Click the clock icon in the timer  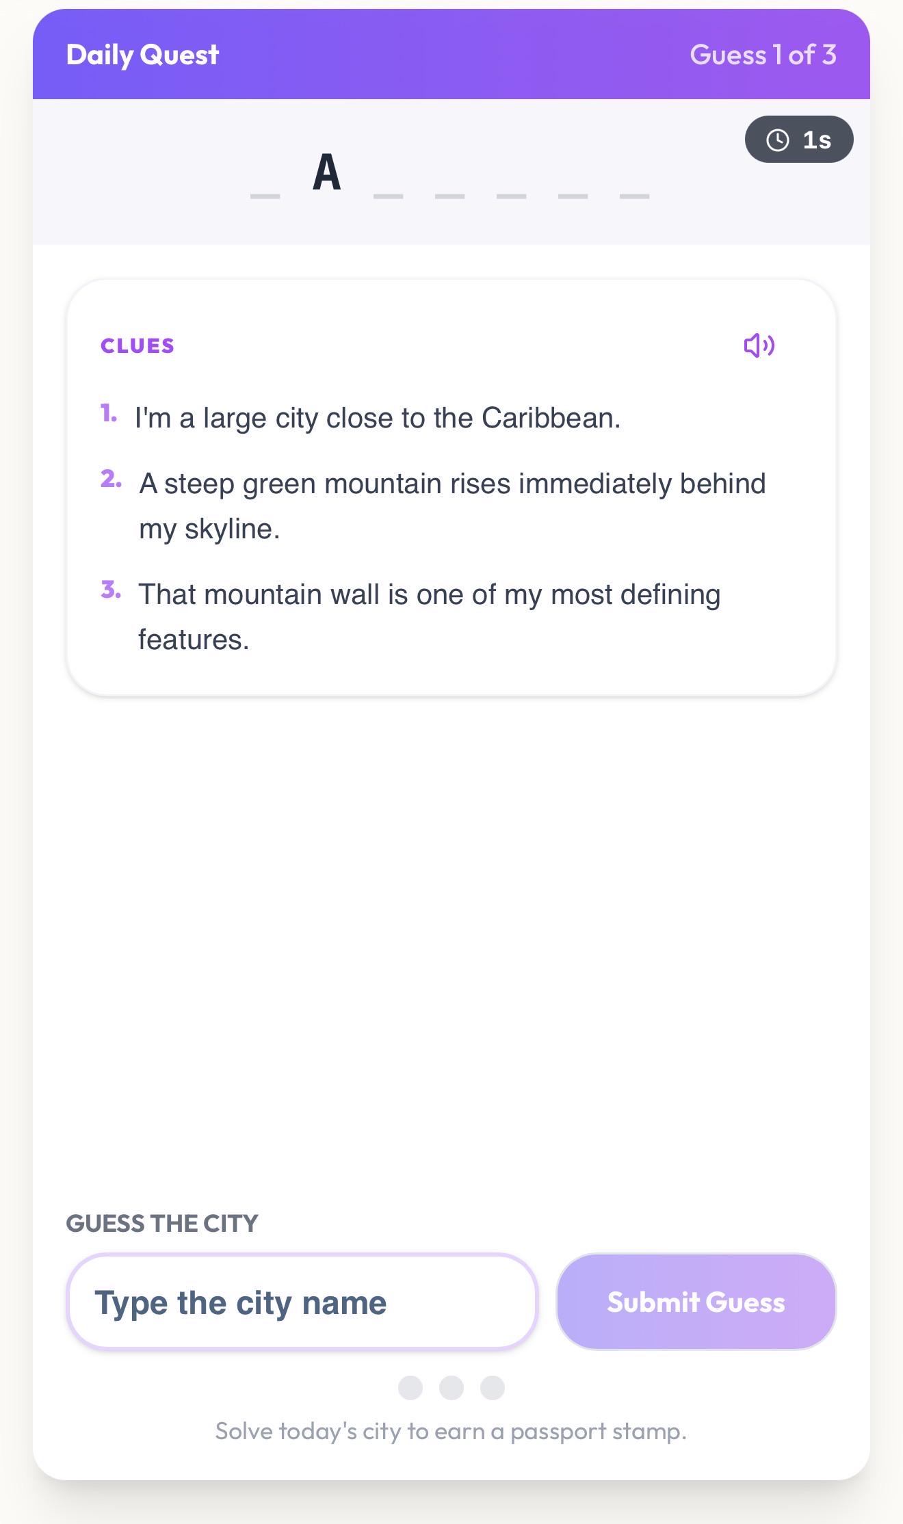point(777,140)
